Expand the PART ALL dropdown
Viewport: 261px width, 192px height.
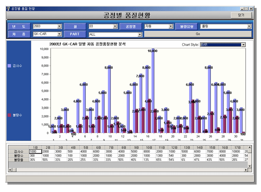[140, 34]
